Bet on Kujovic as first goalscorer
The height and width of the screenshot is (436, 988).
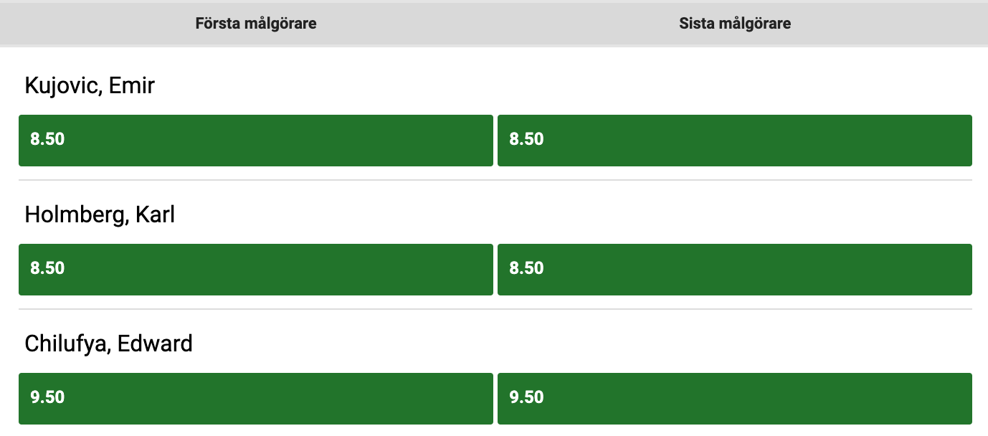click(x=256, y=141)
